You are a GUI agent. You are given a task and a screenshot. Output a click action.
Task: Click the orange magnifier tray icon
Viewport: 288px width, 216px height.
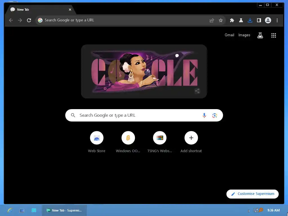click(x=261, y=210)
